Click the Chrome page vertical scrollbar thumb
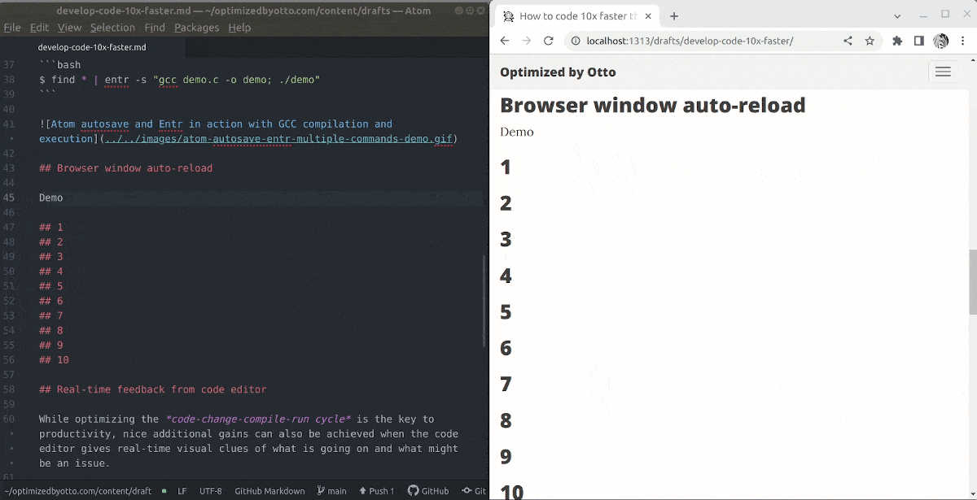This screenshot has height=500, width=977. [x=972, y=282]
